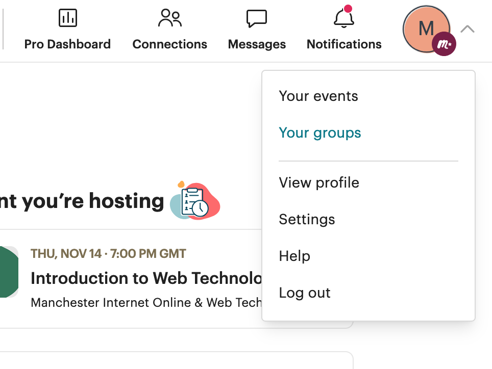492x369 pixels.
Task: Click the green event thumbnail image
Action: (x=9, y=272)
